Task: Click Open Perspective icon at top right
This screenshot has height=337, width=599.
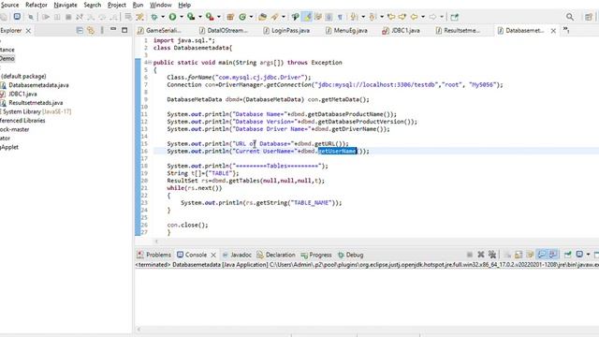Action: pos(589,17)
